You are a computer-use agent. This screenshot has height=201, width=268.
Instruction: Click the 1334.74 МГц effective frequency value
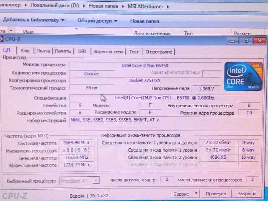[x=76, y=165]
